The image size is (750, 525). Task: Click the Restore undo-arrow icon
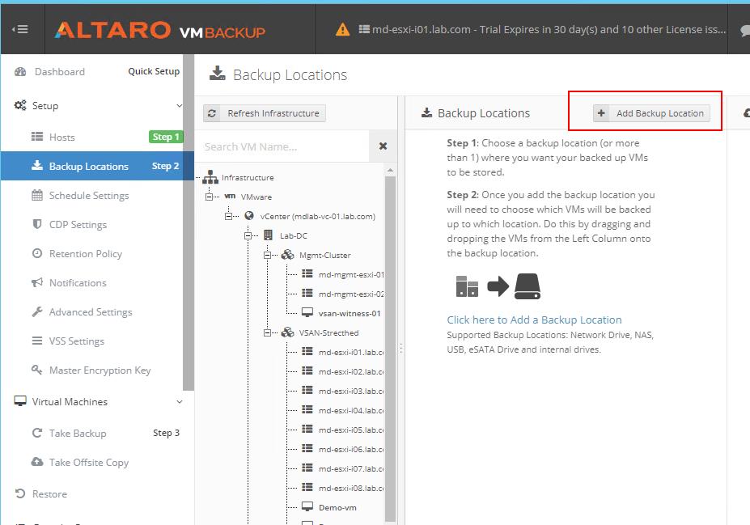(x=20, y=493)
